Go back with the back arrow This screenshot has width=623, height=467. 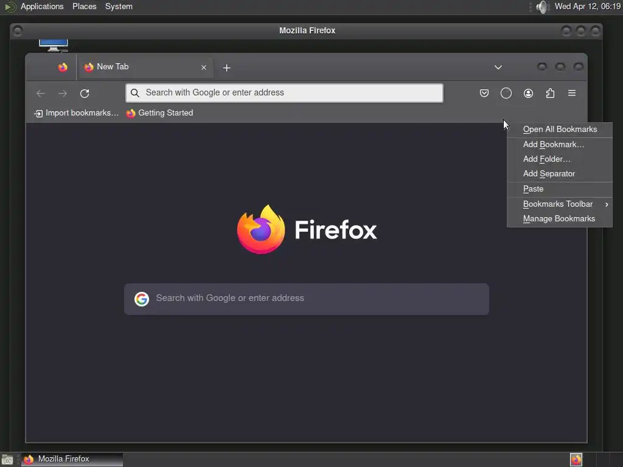(x=41, y=93)
